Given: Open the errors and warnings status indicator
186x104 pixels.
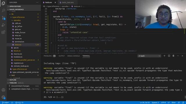Looking at the screenshot, I should tap(19, 103).
